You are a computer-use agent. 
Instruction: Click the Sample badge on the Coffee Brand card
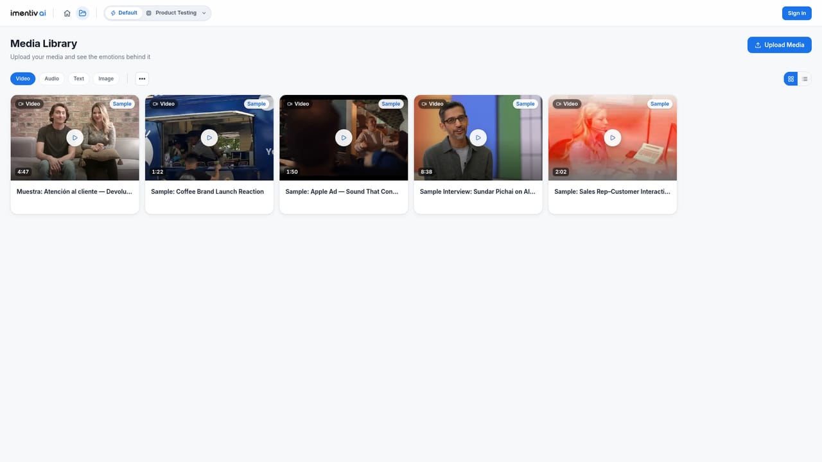coord(256,104)
